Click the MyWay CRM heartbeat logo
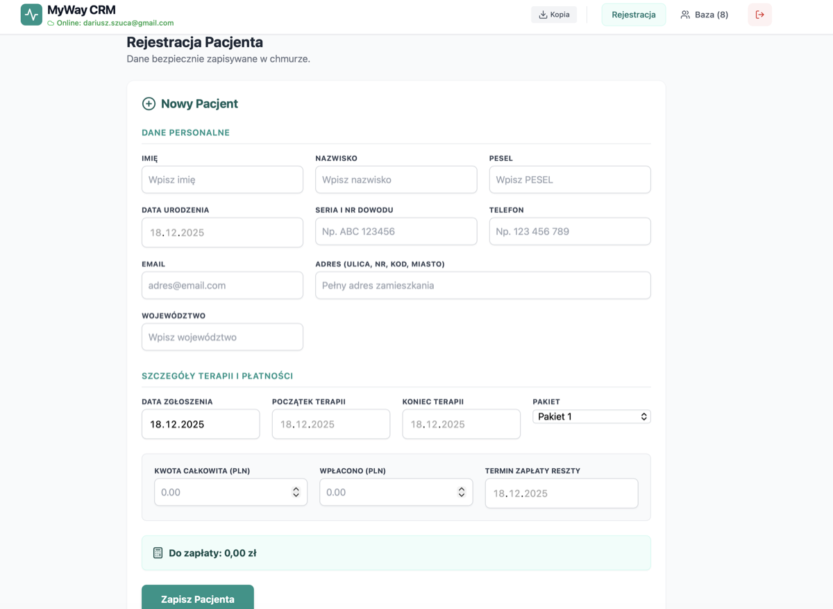 [x=31, y=15]
